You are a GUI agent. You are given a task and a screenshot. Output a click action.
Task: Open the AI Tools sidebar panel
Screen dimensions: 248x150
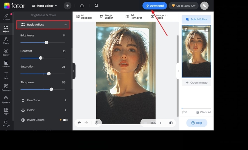click(x=6, y=17)
